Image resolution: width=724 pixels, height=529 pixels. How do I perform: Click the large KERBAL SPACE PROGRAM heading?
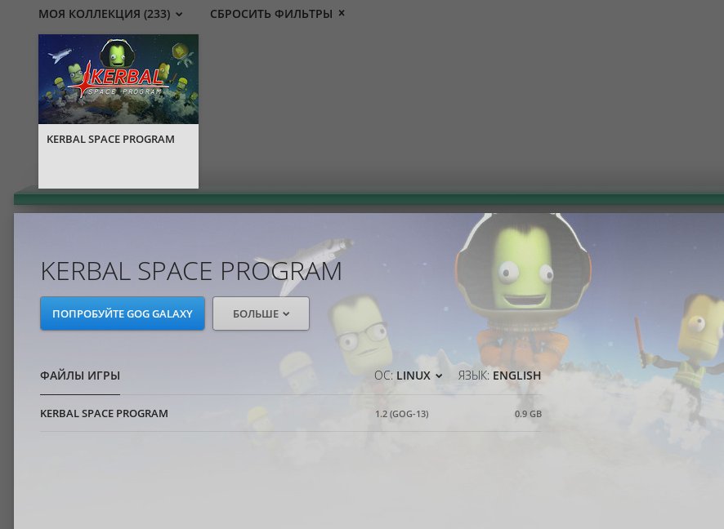tap(191, 271)
